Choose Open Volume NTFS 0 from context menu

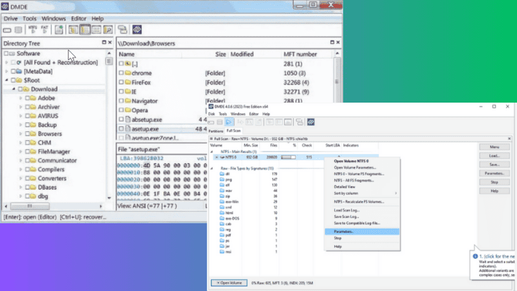tap(351, 161)
